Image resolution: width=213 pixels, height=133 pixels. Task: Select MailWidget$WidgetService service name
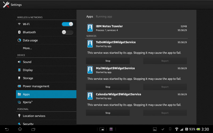(x=115, y=68)
